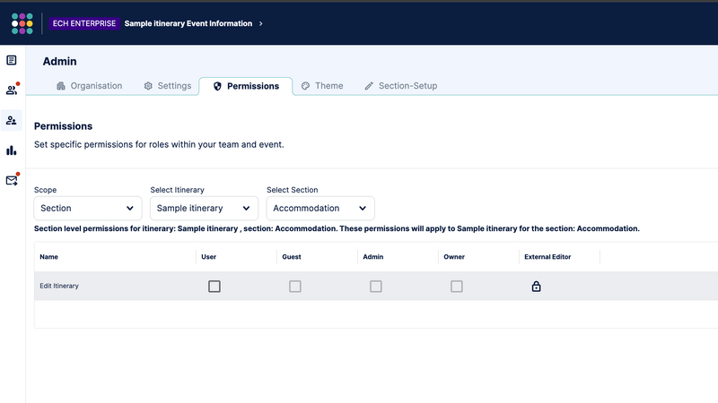Open Sample itinerary Event Information breadcrumb
Image resolution: width=718 pixels, height=403 pixels.
[x=188, y=24]
